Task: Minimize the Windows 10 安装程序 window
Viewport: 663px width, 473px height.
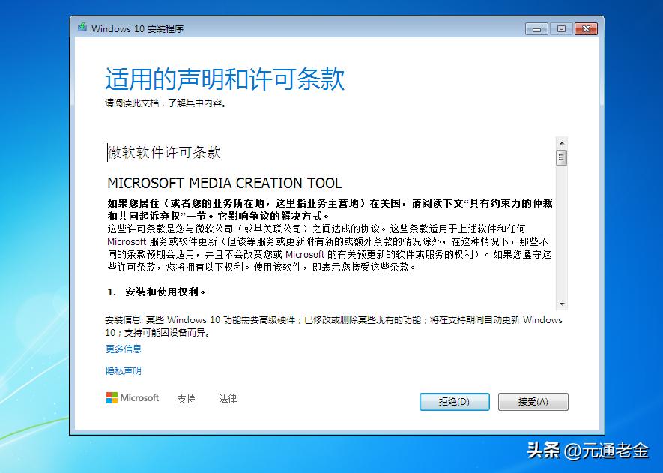Action: tap(536, 28)
